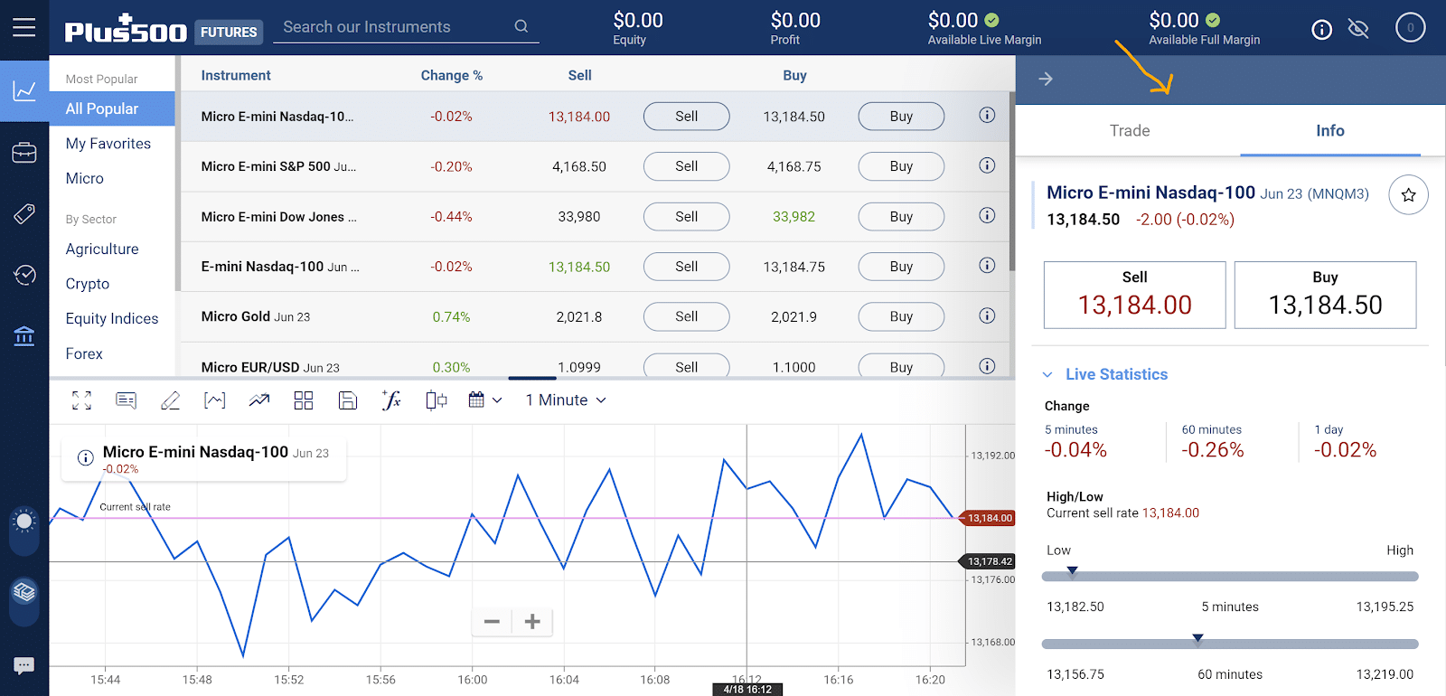
Task: Open the hamburger main menu
Action: click(x=24, y=28)
